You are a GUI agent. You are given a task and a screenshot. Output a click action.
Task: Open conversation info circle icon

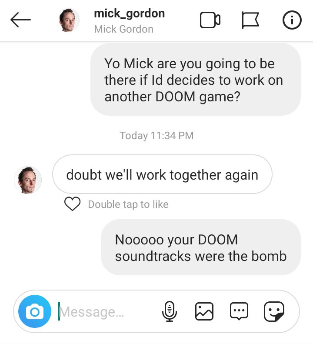click(292, 20)
